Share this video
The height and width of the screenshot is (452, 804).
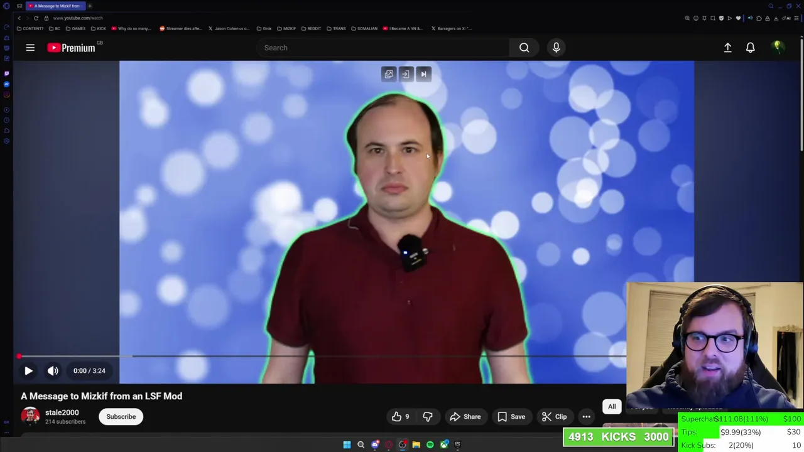(465, 416)
